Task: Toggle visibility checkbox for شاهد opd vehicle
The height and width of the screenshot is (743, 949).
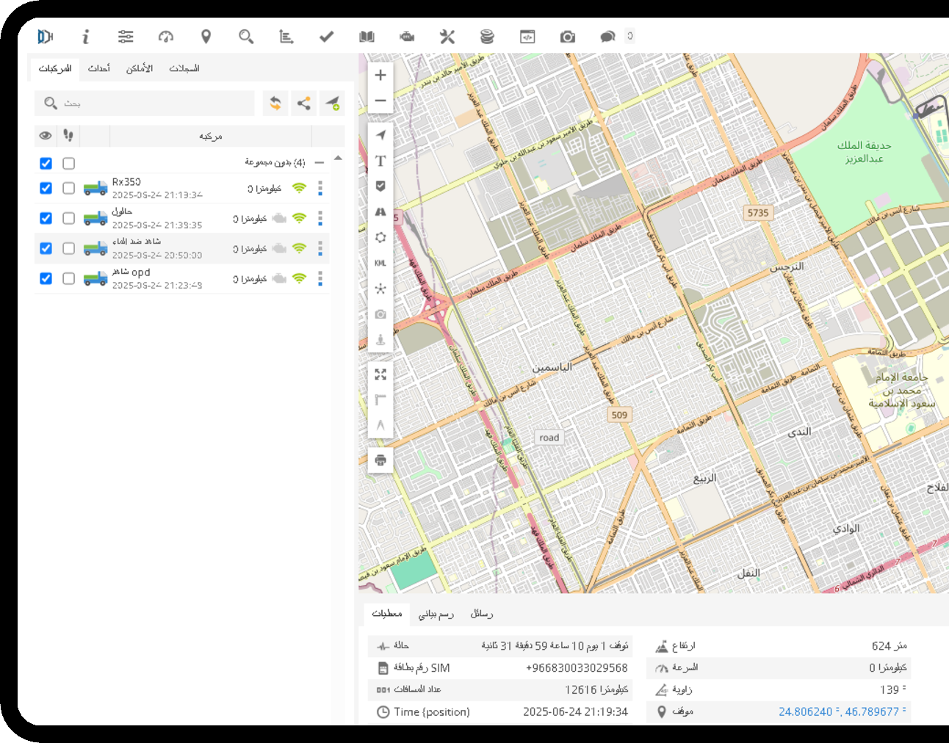Action: pyautogui.click(x=46, y=278)
